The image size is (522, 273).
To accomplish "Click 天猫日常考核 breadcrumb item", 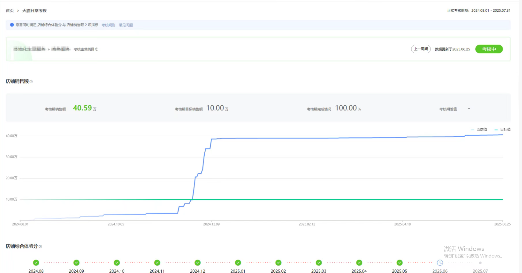I will tap(34, 11).
